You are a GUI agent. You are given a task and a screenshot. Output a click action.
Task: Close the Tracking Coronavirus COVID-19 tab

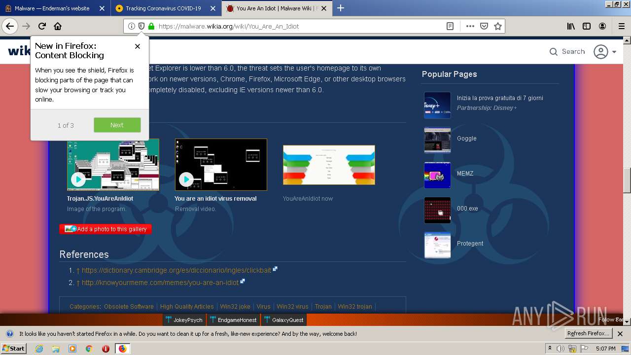[x=213, y=8]
